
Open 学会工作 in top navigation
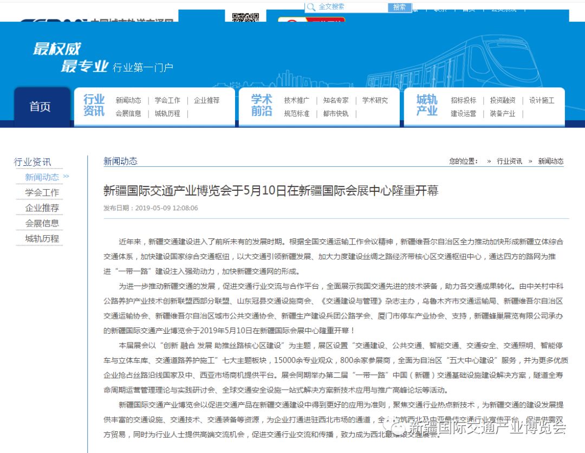(x=167, y=100)
